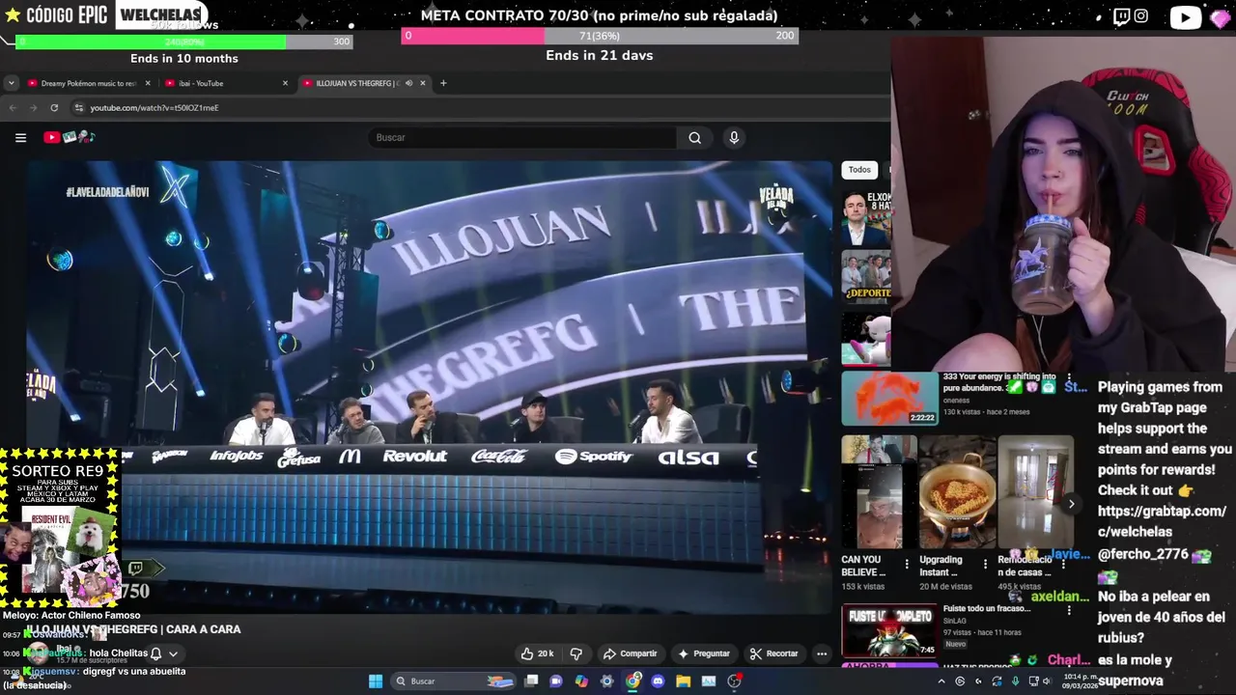Click the ILLOJUAN VS THEGREFG video player

pos(429,386)
